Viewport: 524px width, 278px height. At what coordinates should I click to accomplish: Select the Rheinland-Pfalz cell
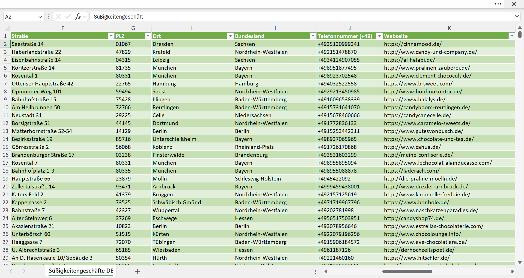click(x=275, y=147)
